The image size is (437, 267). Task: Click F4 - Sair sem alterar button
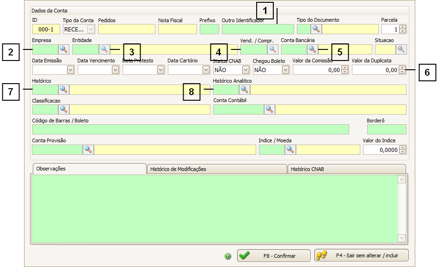pyautogui.click(x=361, y=255)
